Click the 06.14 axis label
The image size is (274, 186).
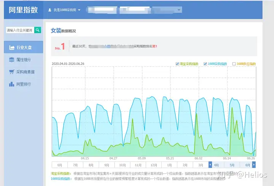point(227,158)
